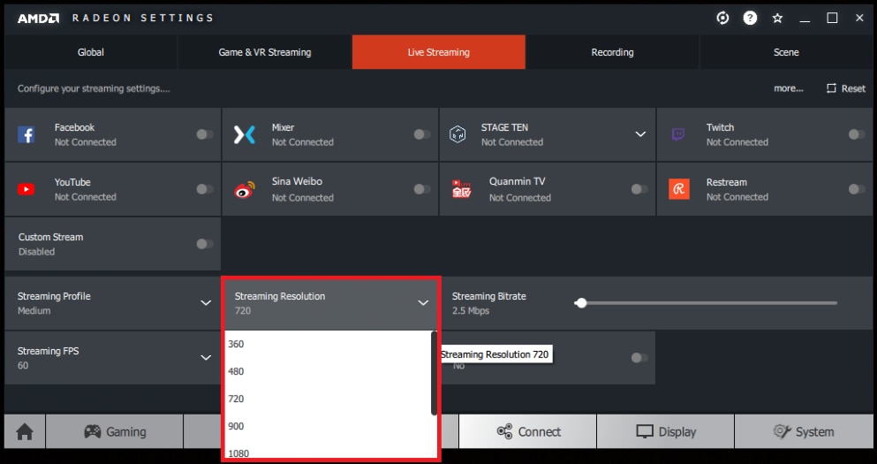Go to Home via house icon

25,431
